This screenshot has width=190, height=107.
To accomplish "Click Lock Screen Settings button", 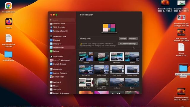I will pyautogui.click(x=128, y=44).
